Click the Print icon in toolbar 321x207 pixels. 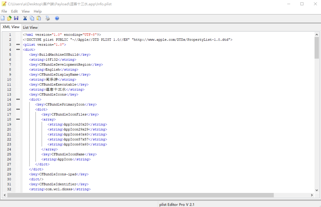tap(48, 18)
